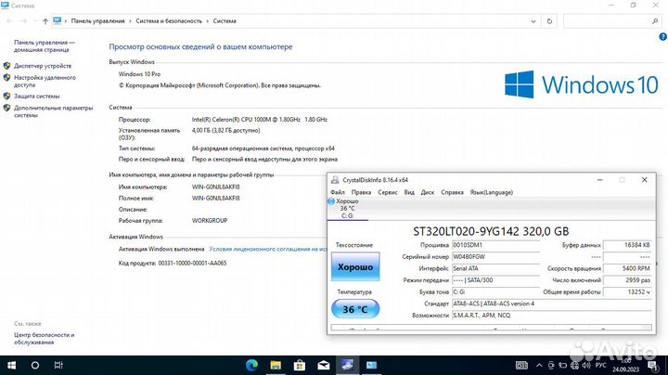668x375 pixels.
Task: Click the S.M.A.R.T., APM, NCQ features field
Action: click(552, 316)
